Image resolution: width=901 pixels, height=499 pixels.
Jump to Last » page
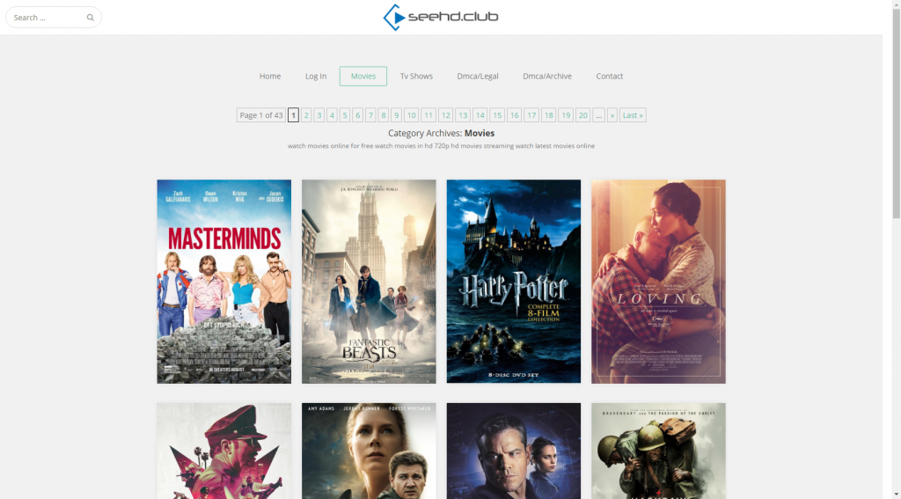pos(633,115)
